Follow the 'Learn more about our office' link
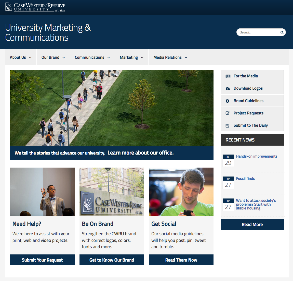This screenshot has width=293, height=281. click(141, 153)
